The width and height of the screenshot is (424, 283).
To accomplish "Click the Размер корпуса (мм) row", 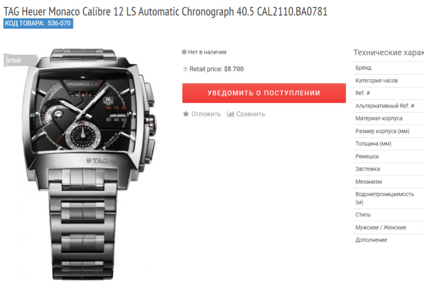I will pyautogui.click(x=389, y=131).
